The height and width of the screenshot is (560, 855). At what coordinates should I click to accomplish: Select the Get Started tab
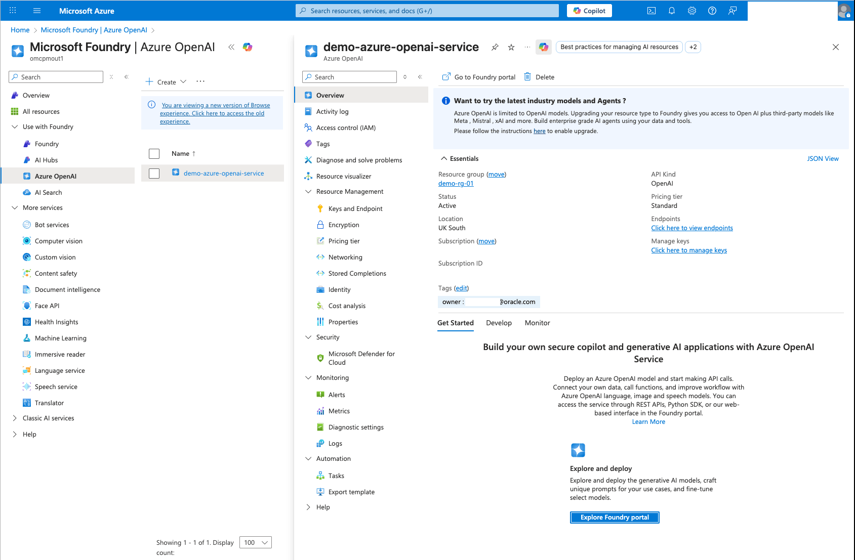click(x=456, y=323)
